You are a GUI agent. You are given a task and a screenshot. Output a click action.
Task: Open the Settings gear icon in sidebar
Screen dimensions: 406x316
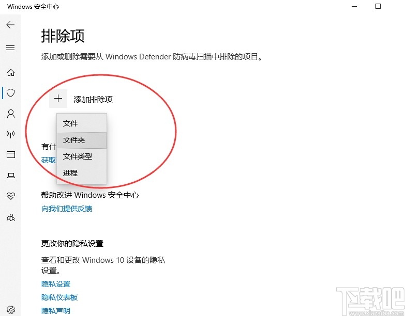(x=11, y=309)
